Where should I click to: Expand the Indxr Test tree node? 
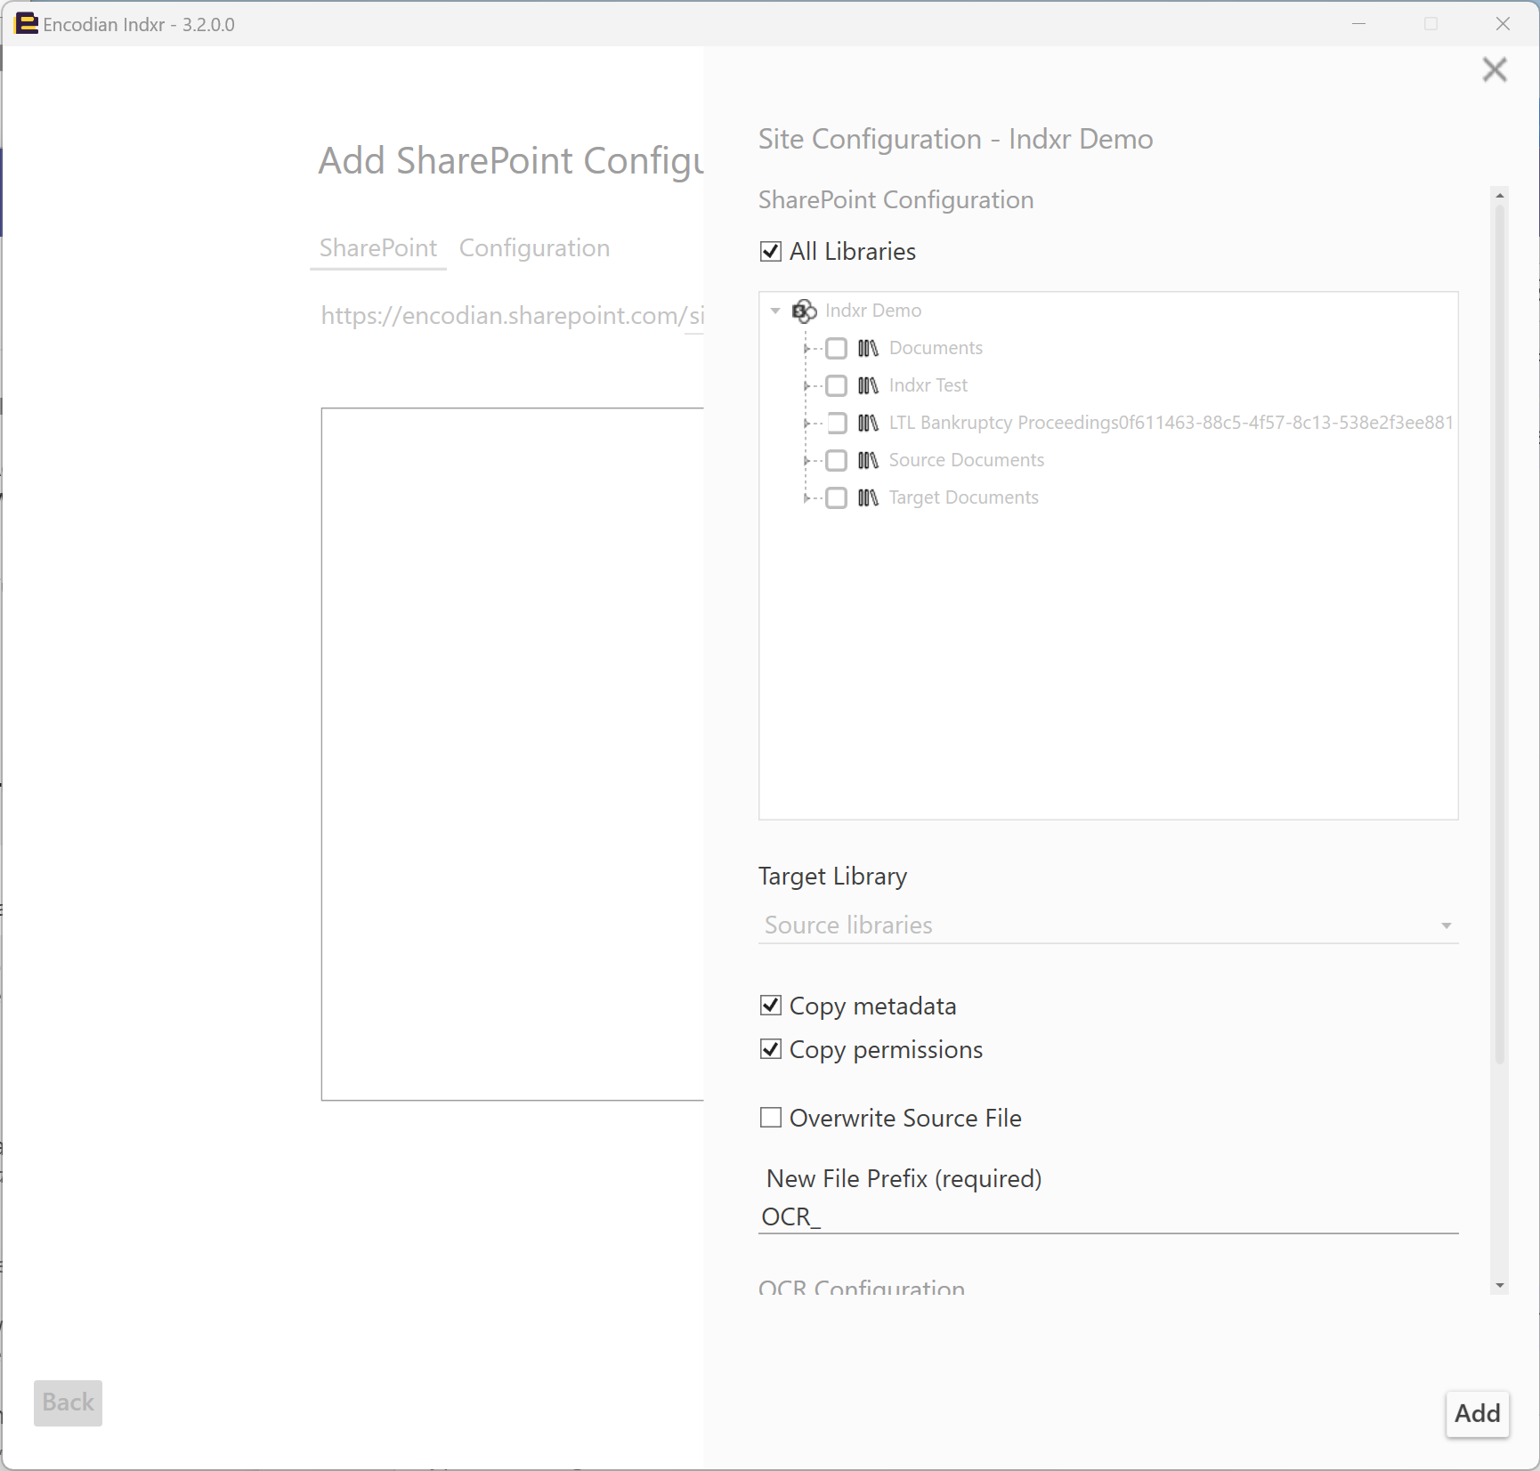tap(806, 385)
